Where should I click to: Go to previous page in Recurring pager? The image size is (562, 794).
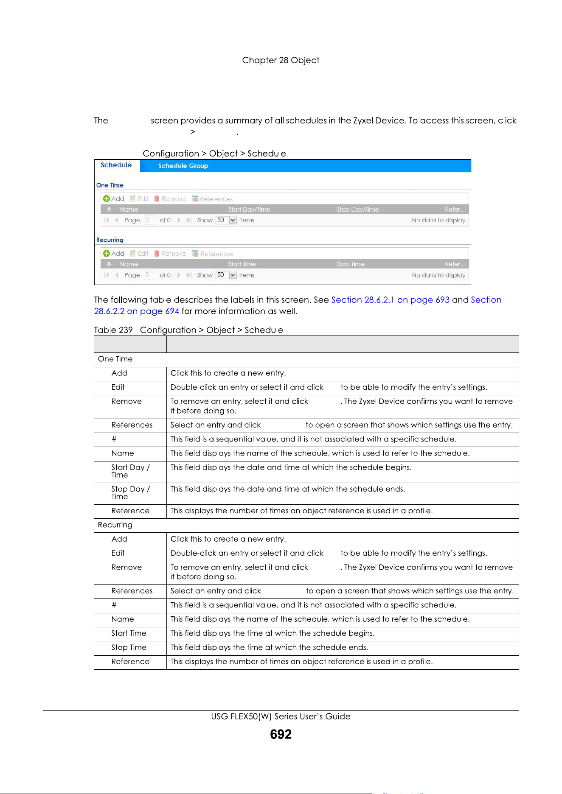pyautogui.click(x=117, y=275)
